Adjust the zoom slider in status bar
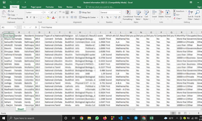Image resolution: width=202 pixels, height=121 pixels. coord(198,113)
